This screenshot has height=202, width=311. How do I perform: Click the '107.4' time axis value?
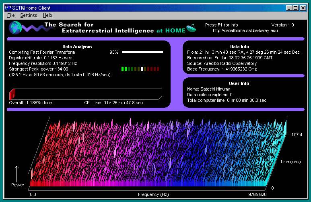[x=297, y=135]
